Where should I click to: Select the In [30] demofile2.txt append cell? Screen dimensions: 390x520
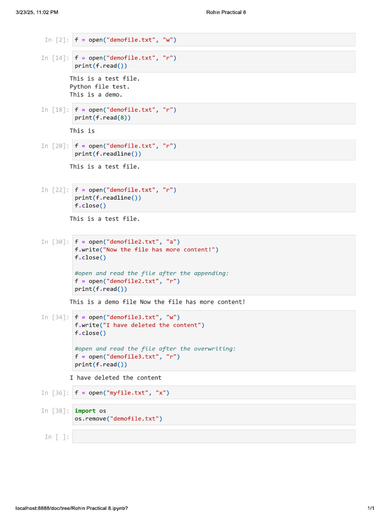tap(214, 265)
